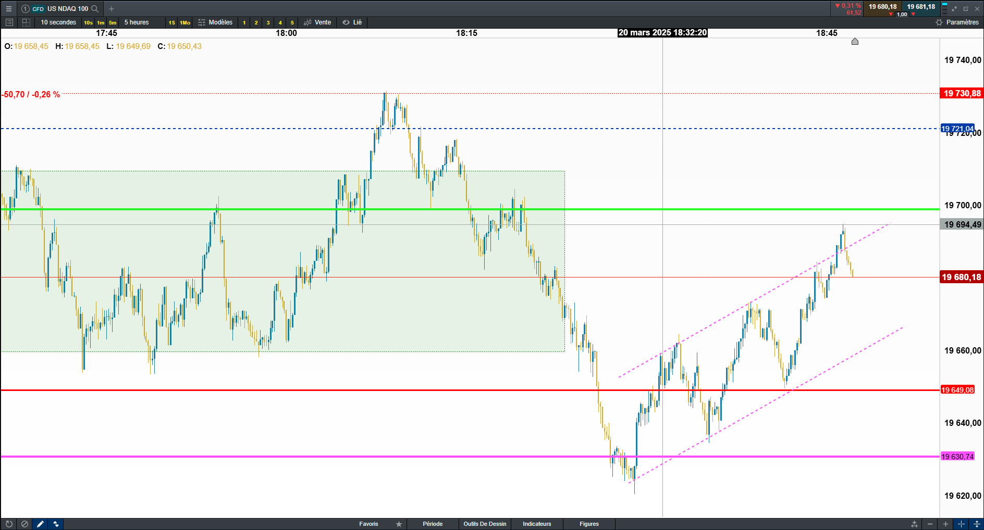Apply template shortcut 5
This screenshot has height=530, width=984.
tap(292, 22)
